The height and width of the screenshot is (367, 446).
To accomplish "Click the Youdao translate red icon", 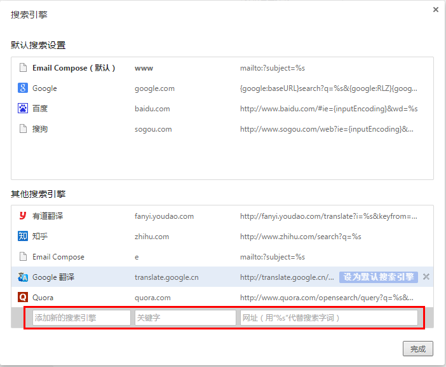I will (23, 216).
